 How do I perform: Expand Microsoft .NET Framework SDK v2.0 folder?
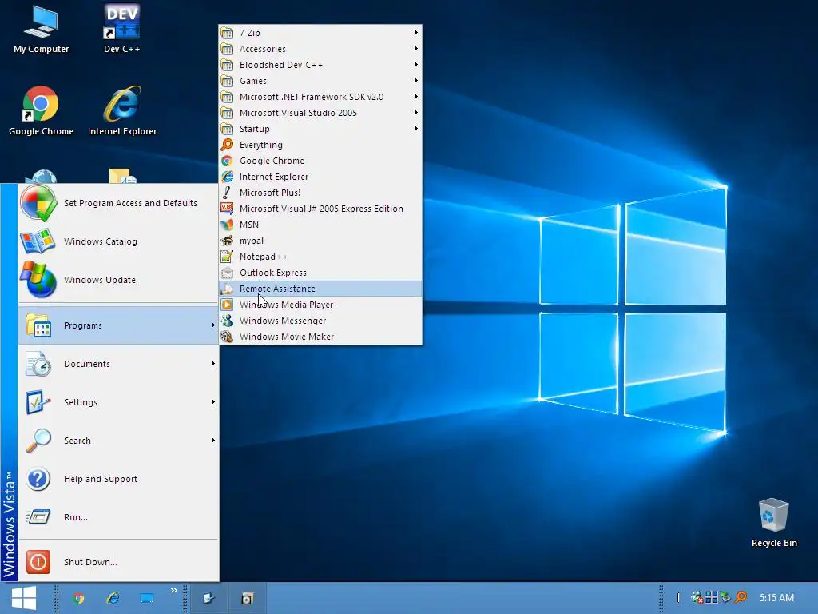click(x=320, y=97)
